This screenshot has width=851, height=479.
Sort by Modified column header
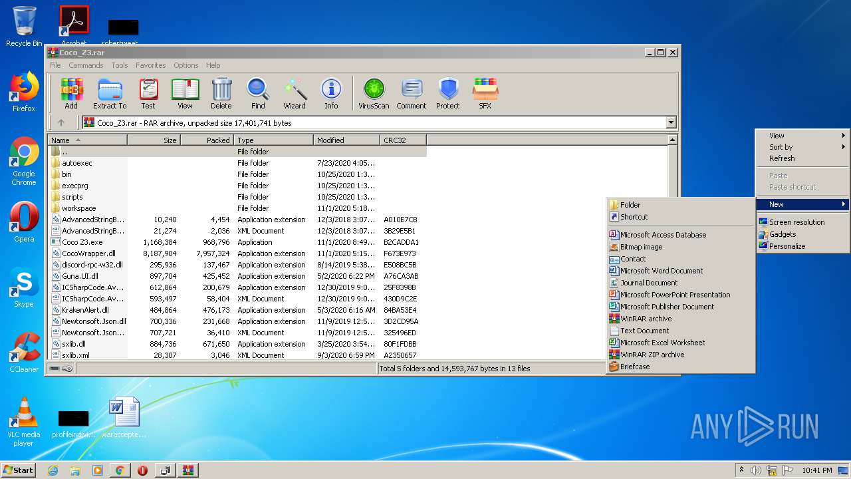[x=347, y=140]
